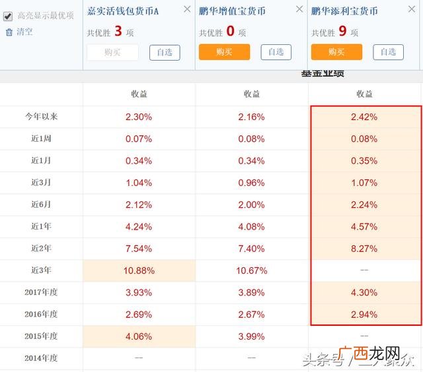
Task: Select the 近3月 row label
Action: (41, 183)
